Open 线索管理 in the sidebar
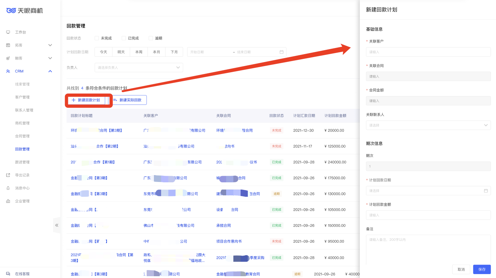 pos(22,84)
